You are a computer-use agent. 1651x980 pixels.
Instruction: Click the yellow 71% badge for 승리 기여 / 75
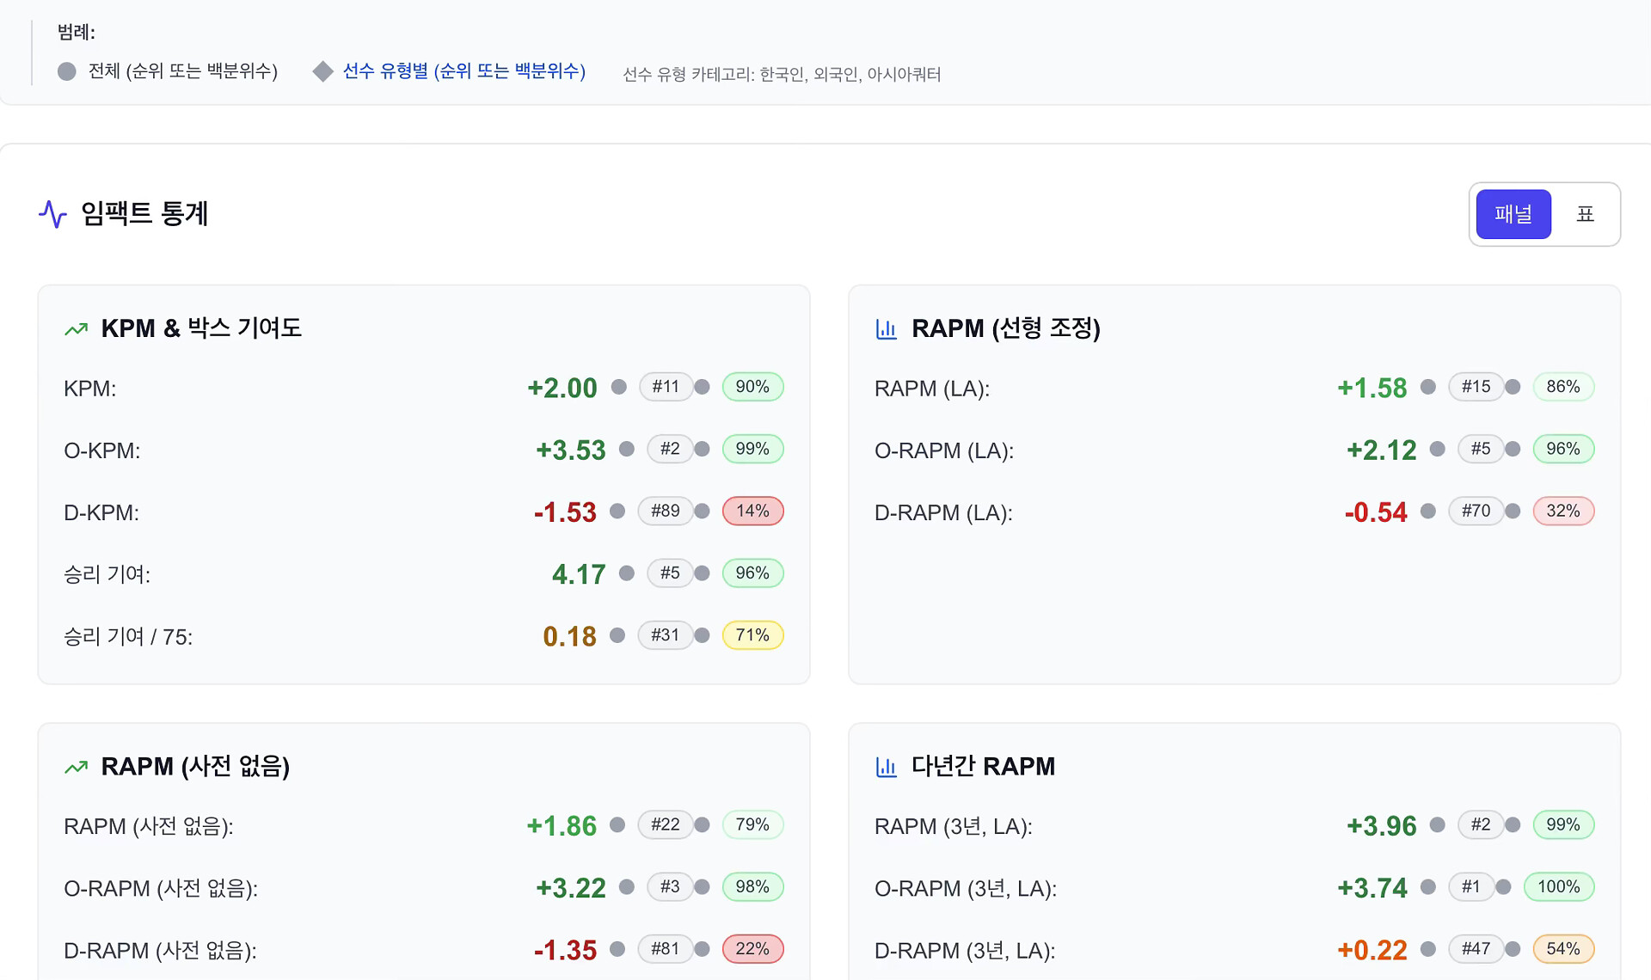click(752, 635)
